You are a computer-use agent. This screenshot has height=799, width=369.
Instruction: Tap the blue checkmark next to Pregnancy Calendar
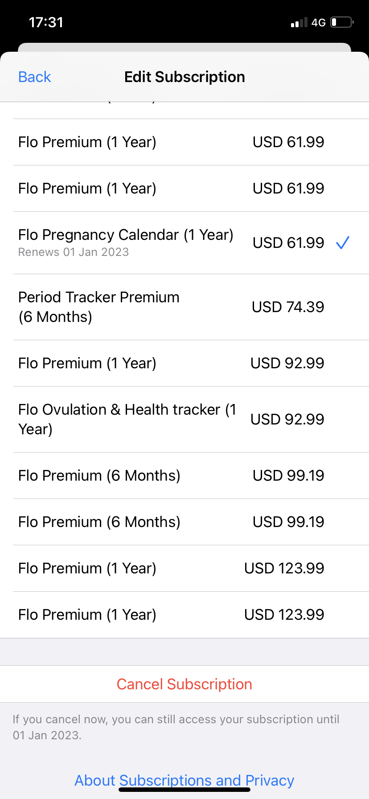tap(342, 243)
